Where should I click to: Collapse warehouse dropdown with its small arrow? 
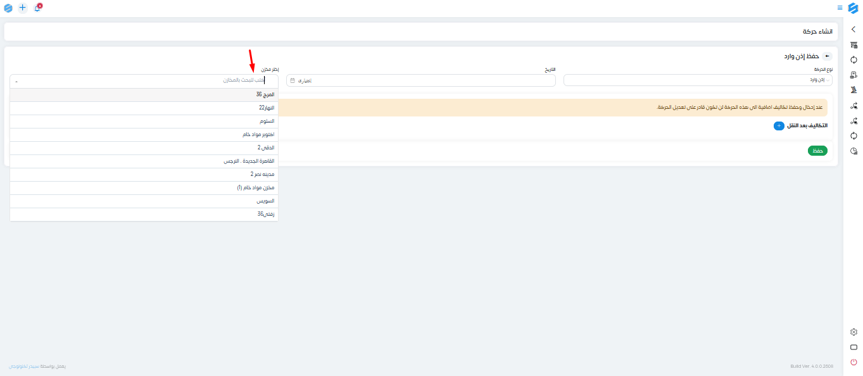click(16, 81)
